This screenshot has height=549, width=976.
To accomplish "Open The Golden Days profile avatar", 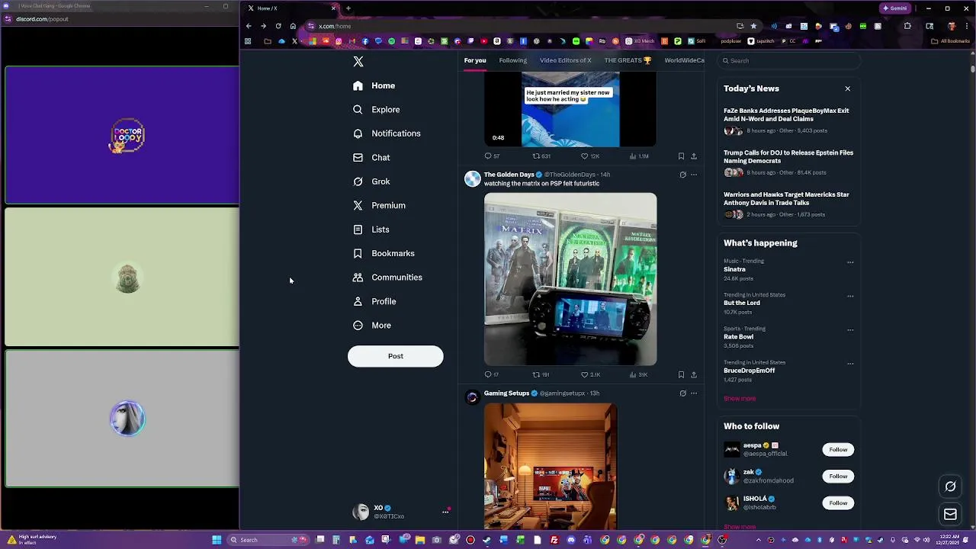I will pyautogui.click(x=473, y=178).
